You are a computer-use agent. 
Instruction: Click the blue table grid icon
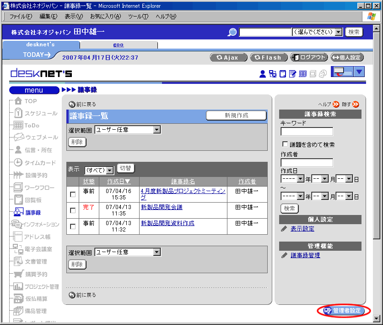(302, 74)
